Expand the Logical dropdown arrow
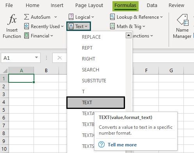 93,17
